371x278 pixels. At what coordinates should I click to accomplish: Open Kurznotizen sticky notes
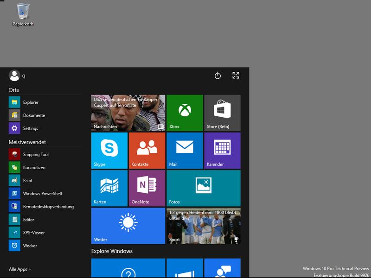[45, 167]
